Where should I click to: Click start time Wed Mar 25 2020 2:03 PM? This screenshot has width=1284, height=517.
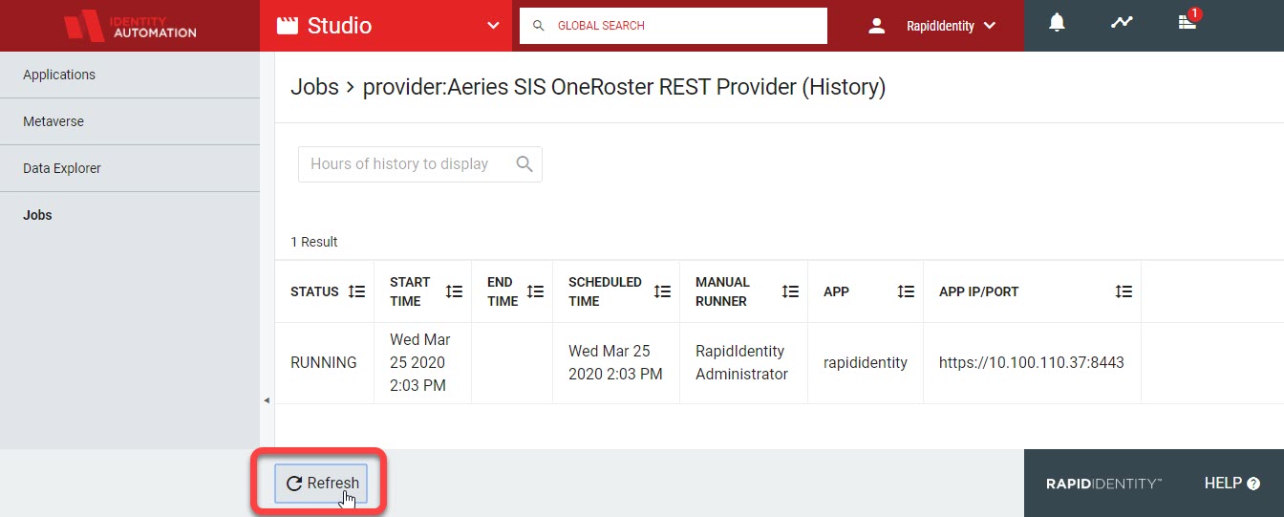[x=422, y=363]
